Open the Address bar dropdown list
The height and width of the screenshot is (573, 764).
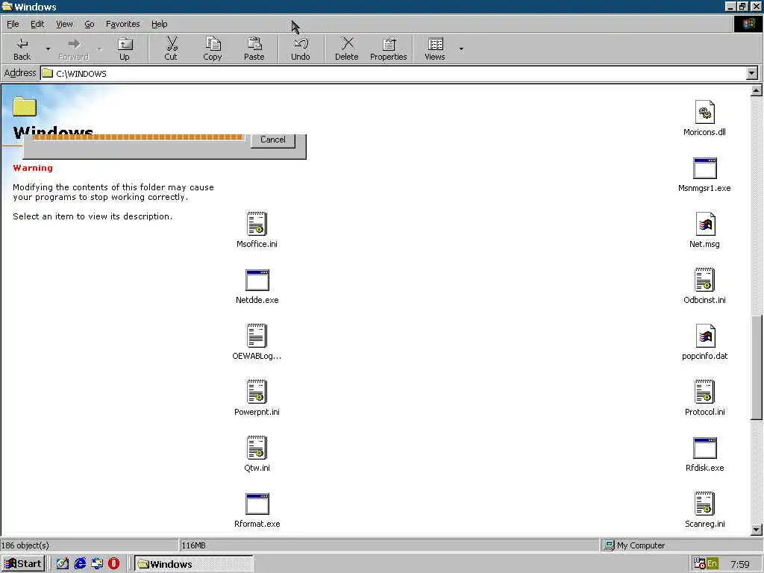[x=752, y=74]
